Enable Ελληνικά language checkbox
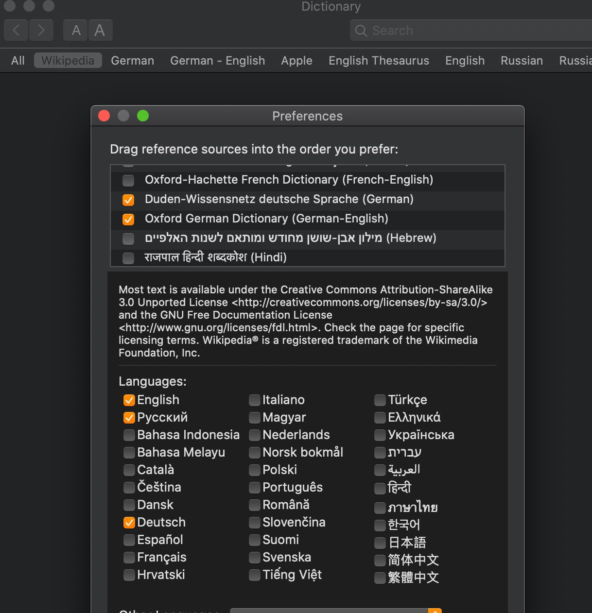 [380, 418]
